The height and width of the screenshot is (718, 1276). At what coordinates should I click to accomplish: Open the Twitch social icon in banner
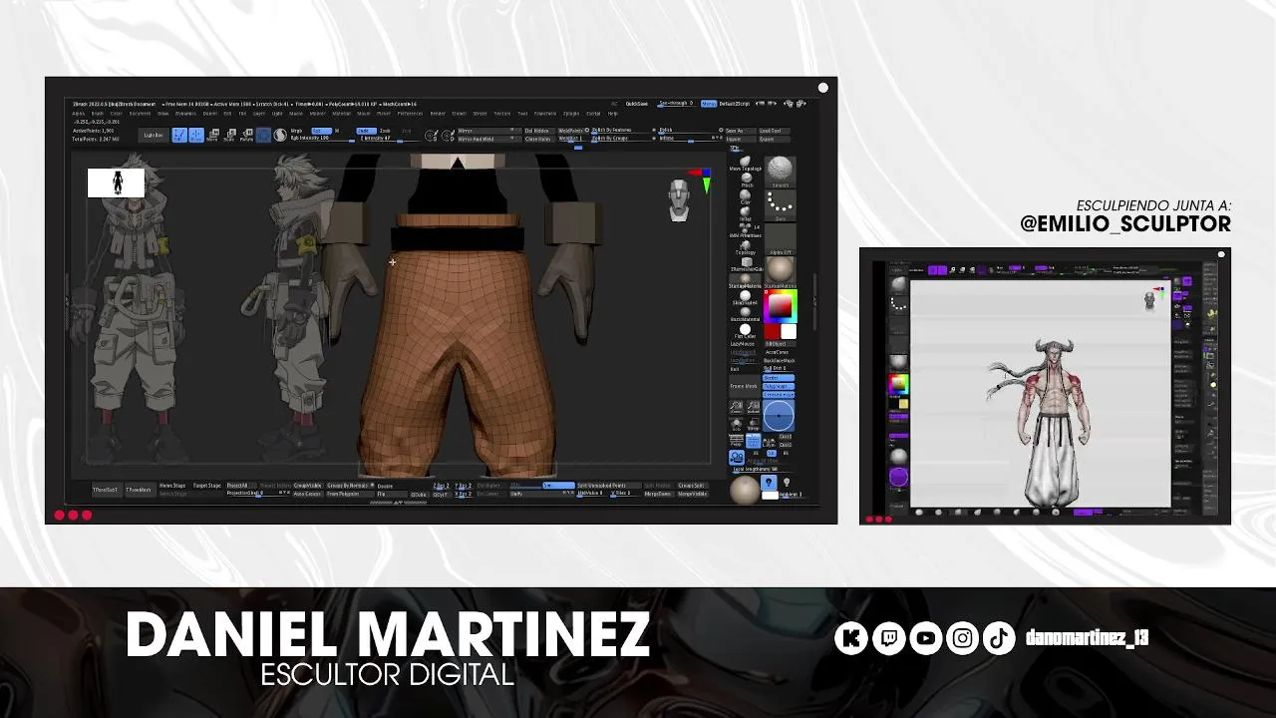point(888,638)
